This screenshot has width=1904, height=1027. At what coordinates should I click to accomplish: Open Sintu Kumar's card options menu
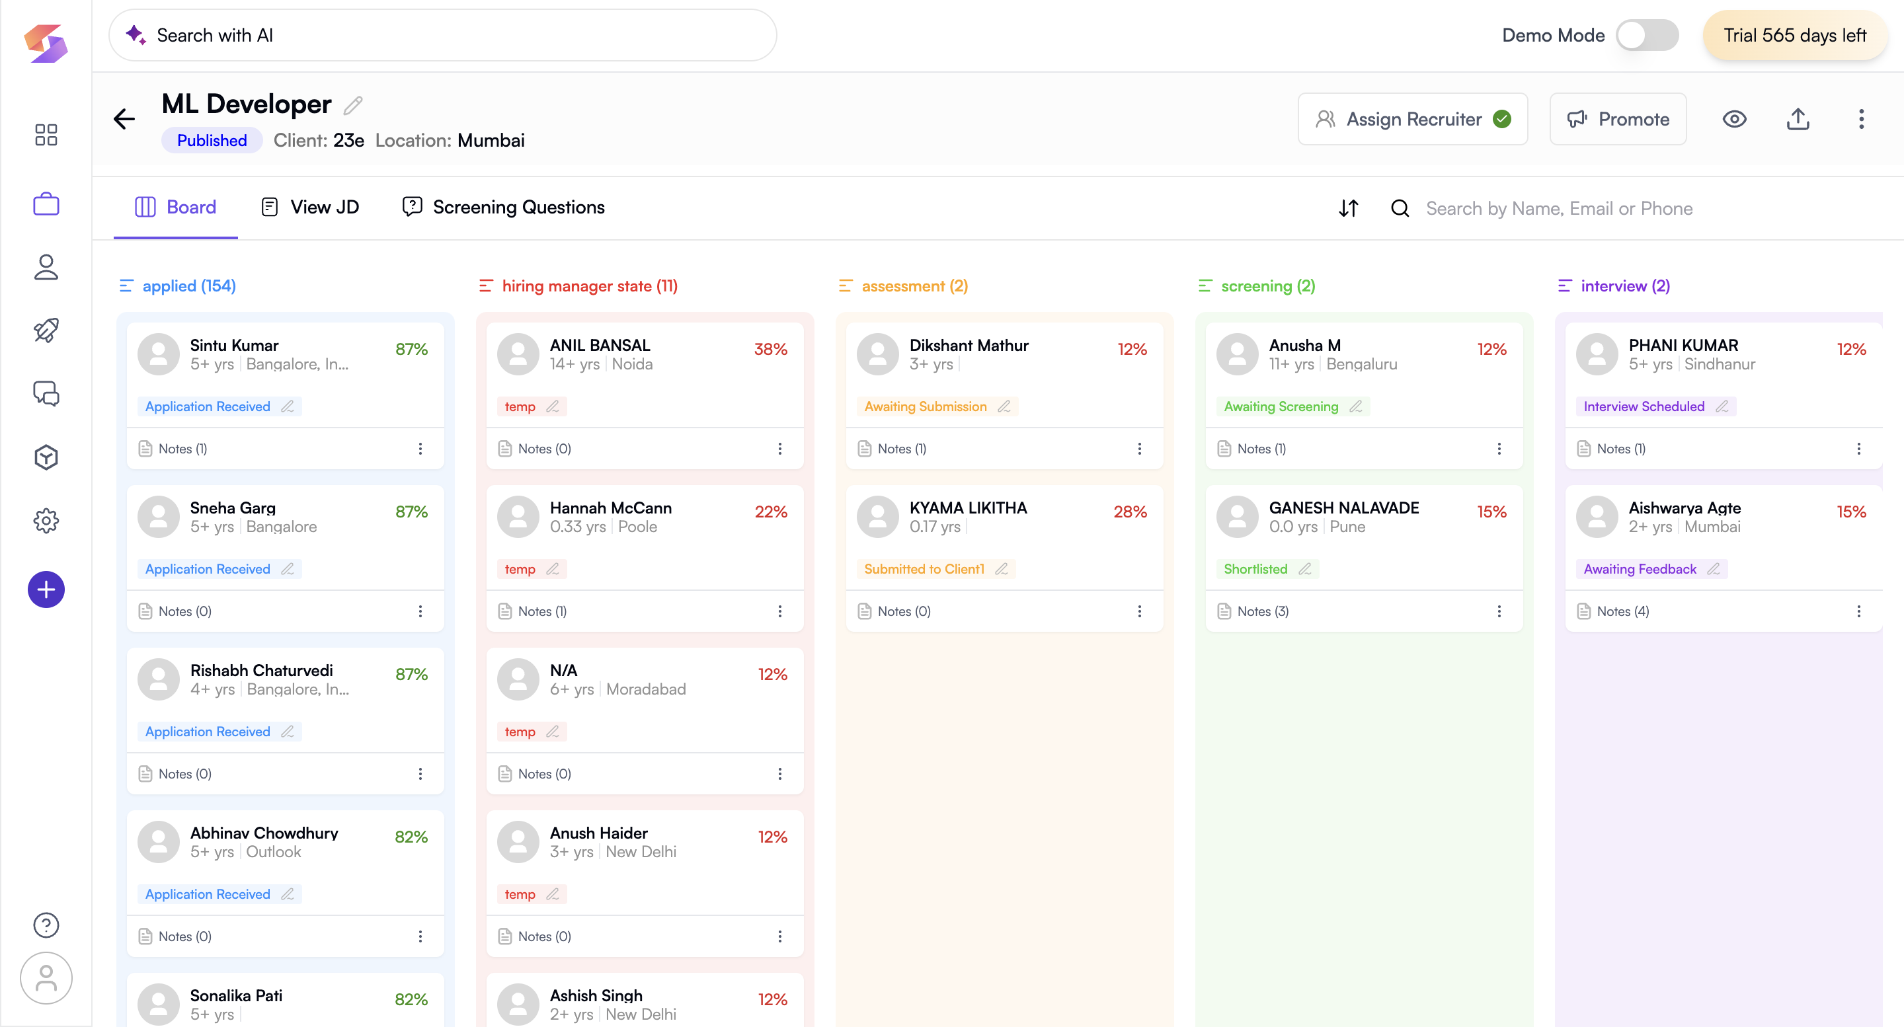click(420, 449)
